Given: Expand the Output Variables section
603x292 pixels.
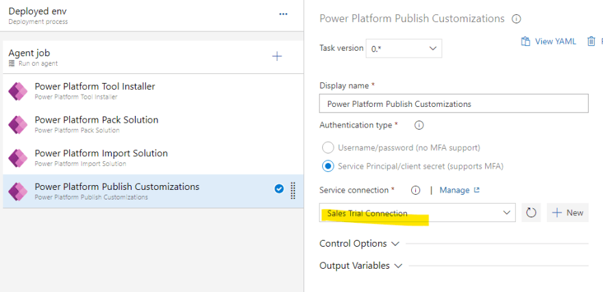Looking at the screenshot, I should (360, 265).
